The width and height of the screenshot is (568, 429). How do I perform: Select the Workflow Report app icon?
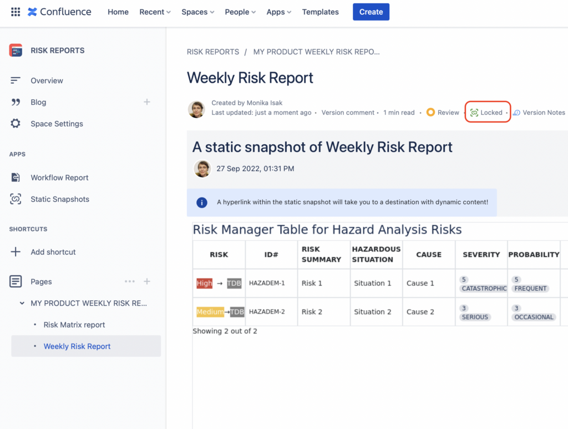(14, 177)
